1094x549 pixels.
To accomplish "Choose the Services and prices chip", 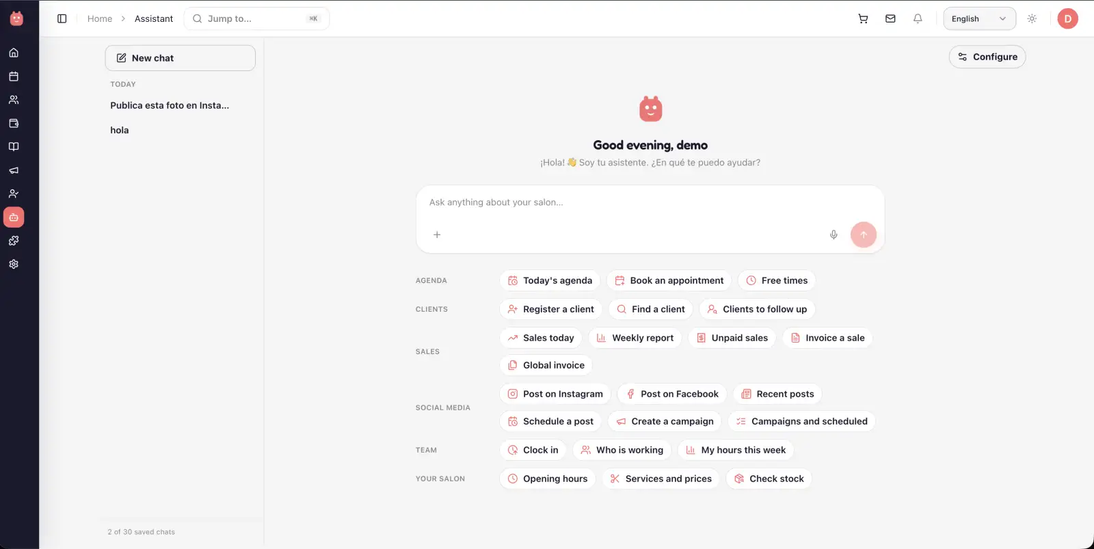I will (661, 479).
